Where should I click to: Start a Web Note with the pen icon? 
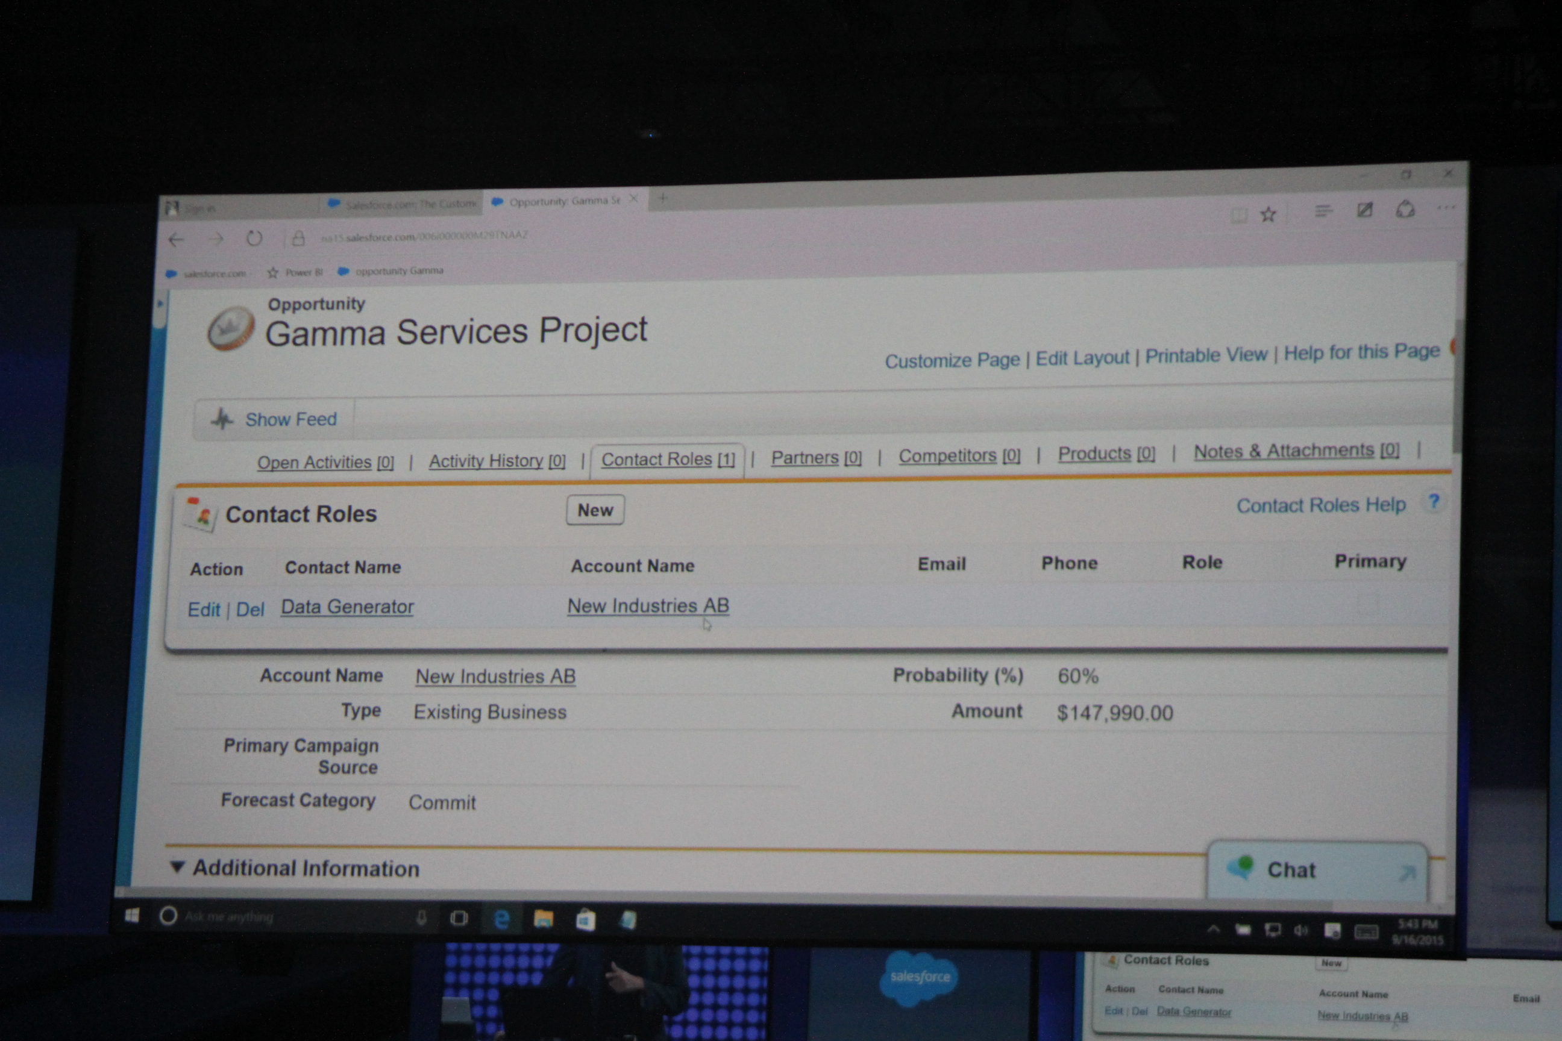tap(1364, 210)
